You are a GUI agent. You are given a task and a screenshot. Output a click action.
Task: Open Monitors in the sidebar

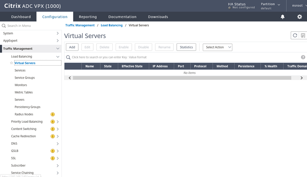(x=21, y=85)
